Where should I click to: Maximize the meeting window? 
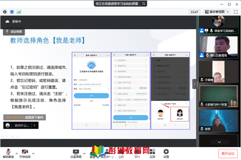(x=229, y=4)
